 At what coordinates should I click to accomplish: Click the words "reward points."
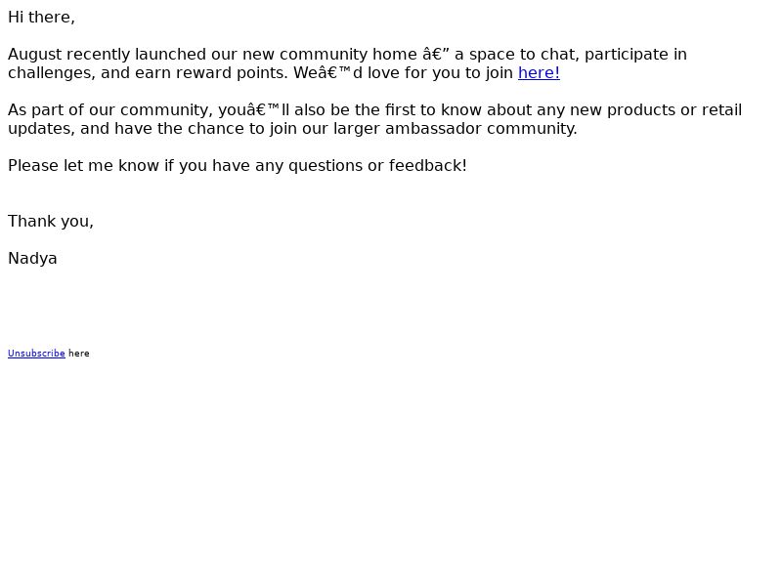click(232, 72)
